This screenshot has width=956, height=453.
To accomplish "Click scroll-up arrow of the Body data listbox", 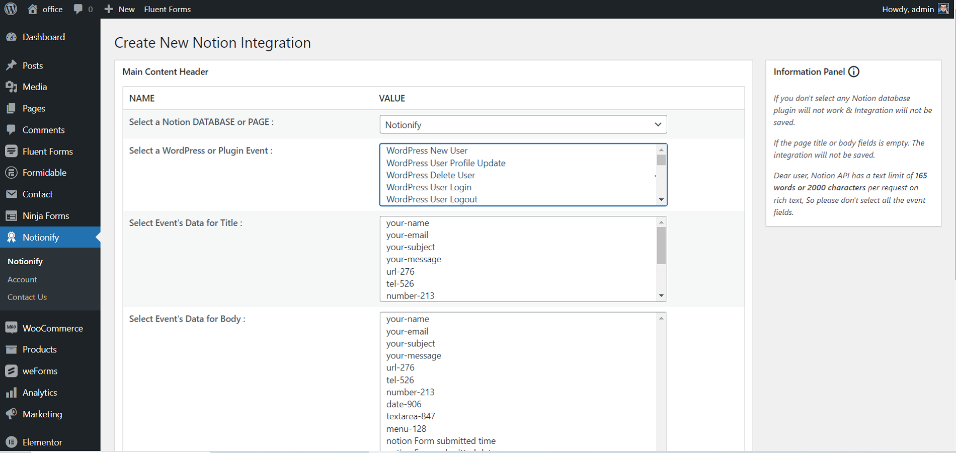I will point(662,318).
